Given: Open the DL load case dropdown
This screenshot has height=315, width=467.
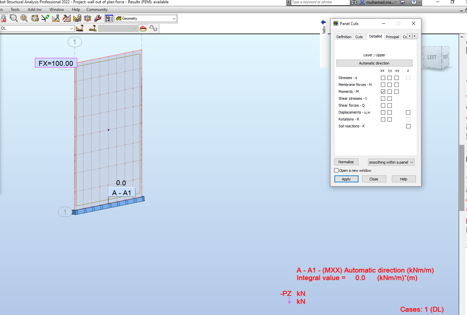Looking at the screenshot, I should [x=72, y=28].
